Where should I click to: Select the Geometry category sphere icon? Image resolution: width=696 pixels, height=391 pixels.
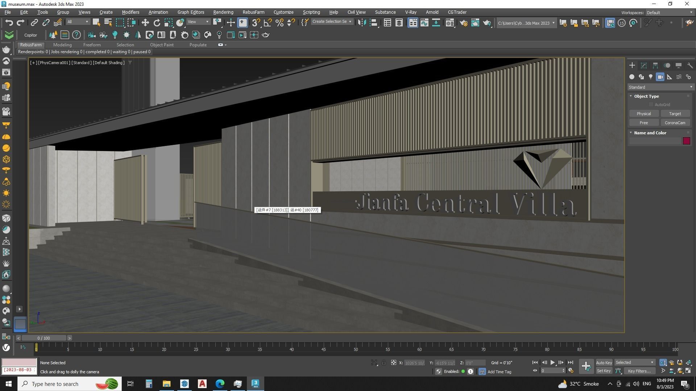pyautogui.click(x=632, y=77)
